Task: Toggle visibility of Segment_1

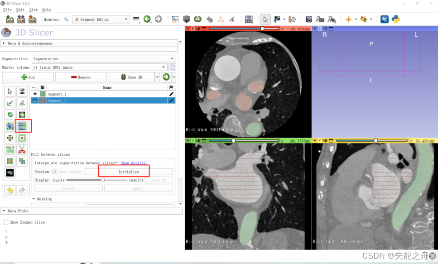Action: pos(35,94)
